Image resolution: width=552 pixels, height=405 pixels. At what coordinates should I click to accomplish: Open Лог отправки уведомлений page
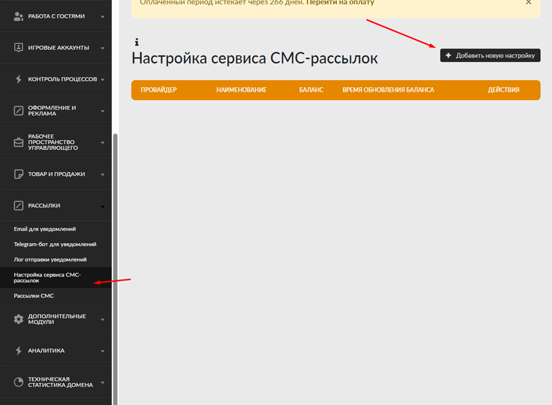[x=50, y=259]
